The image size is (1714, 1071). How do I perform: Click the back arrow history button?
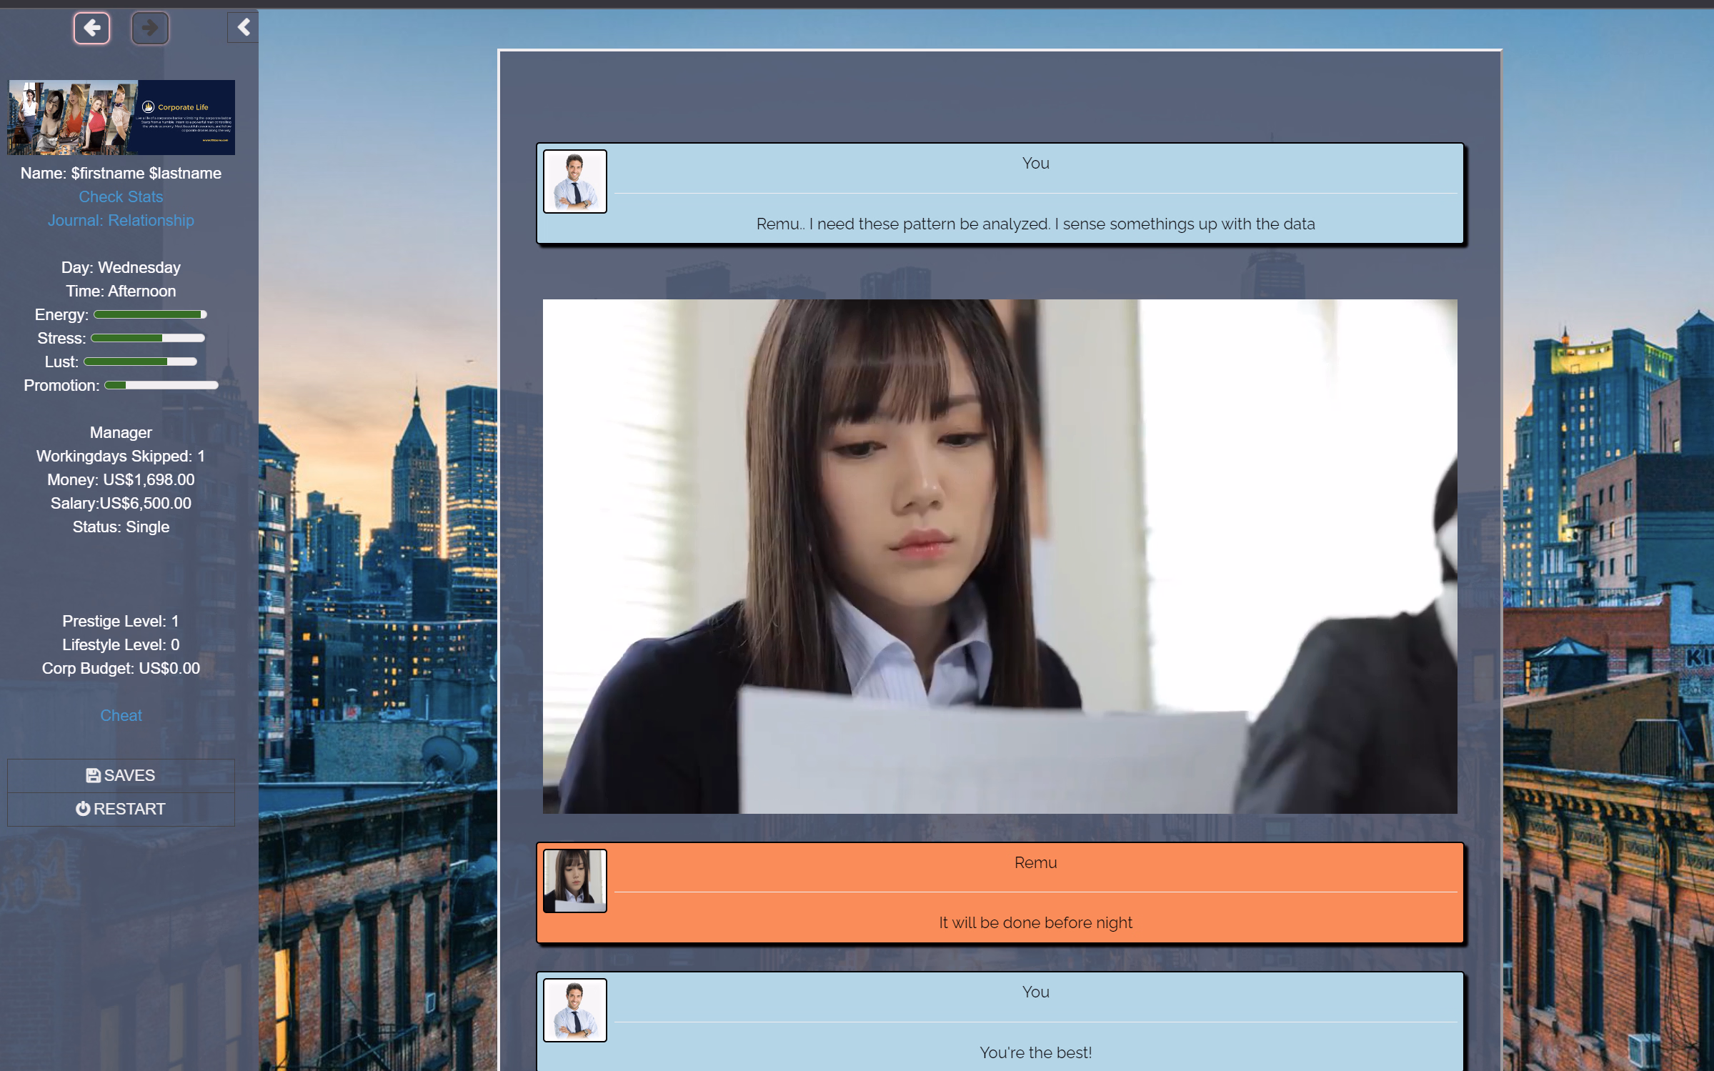tap(91, 29)
